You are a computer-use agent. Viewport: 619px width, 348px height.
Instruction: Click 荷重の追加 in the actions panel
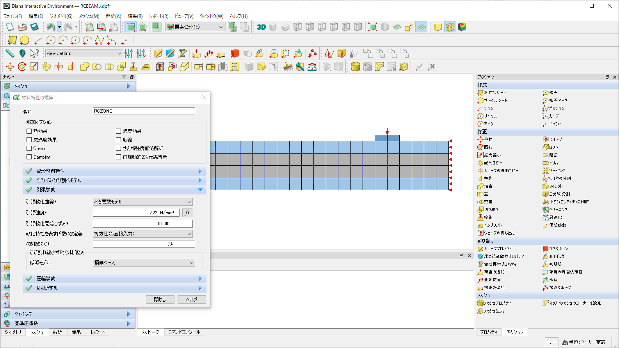click(x=494, y=272)
